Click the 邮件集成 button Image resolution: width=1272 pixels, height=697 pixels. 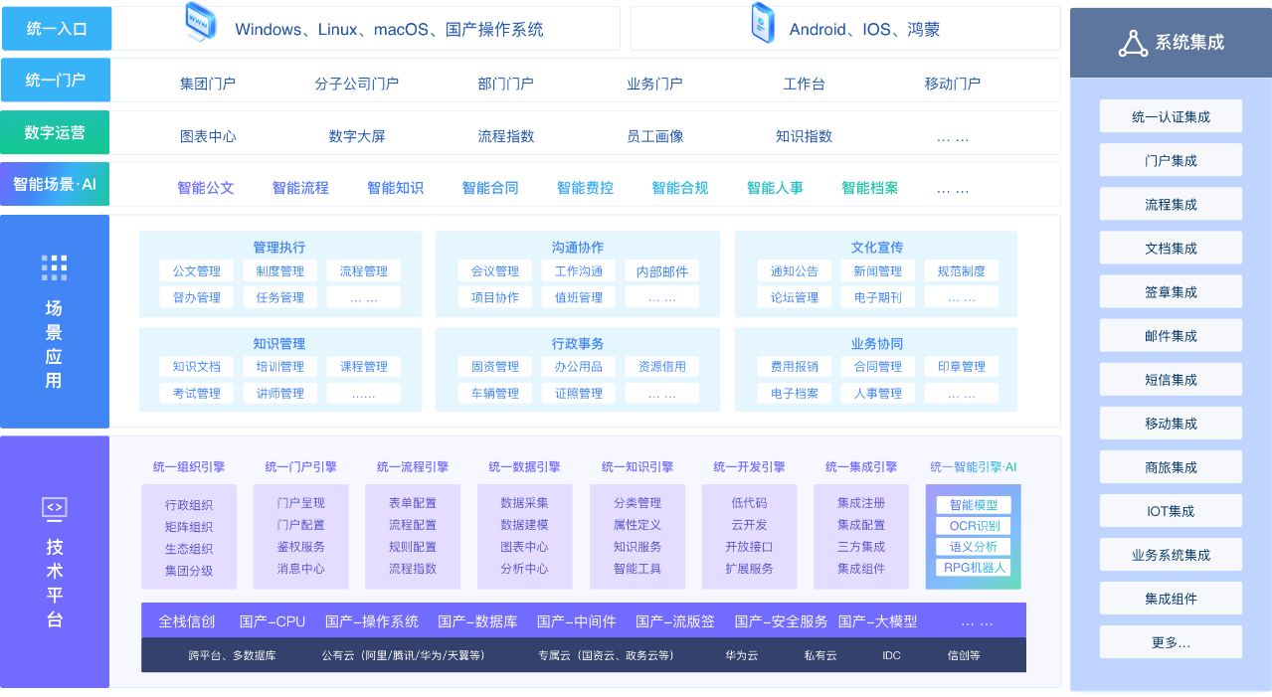(1171, 335)
